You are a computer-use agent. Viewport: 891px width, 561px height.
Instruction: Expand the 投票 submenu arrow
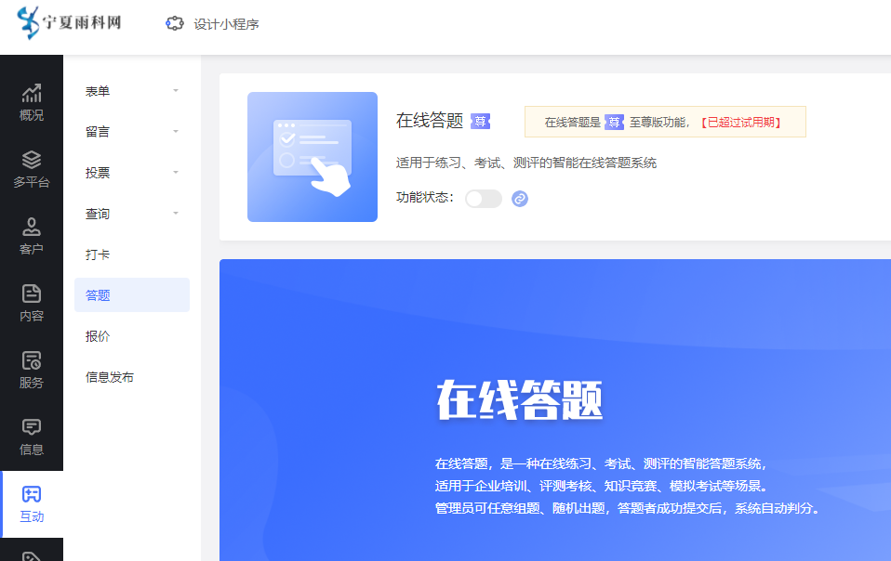[x=176, y=173]
